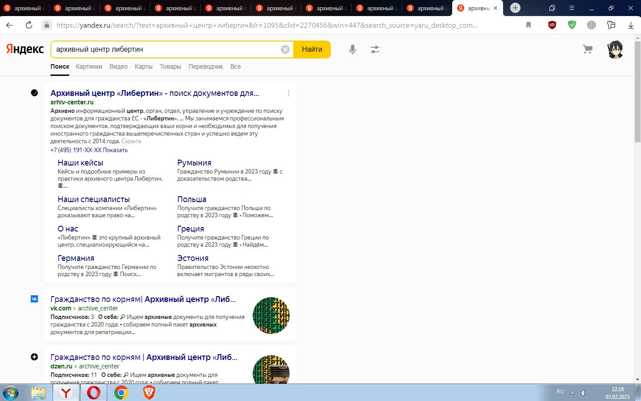
Task: Click the Dzen result thumbnail image
Action: 271,369
